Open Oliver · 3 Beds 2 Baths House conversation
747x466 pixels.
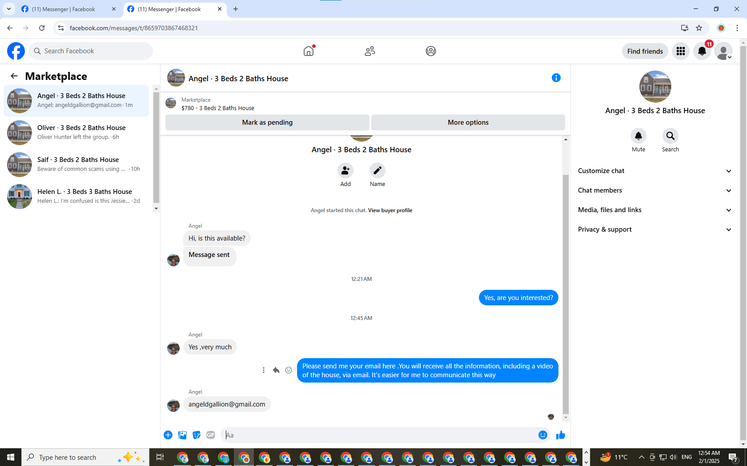[76, 133]
